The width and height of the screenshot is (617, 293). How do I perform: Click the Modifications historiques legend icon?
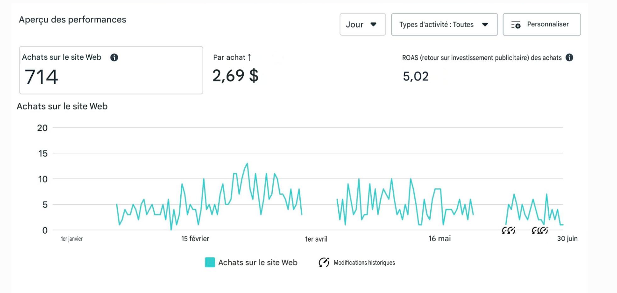(x=324, y=262)
